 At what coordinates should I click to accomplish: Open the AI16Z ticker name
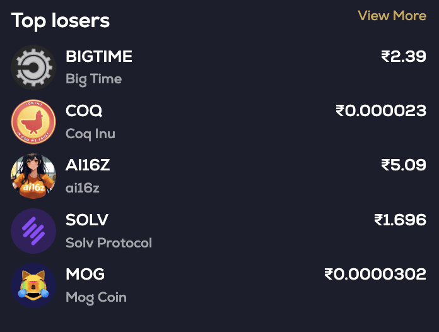88,165
